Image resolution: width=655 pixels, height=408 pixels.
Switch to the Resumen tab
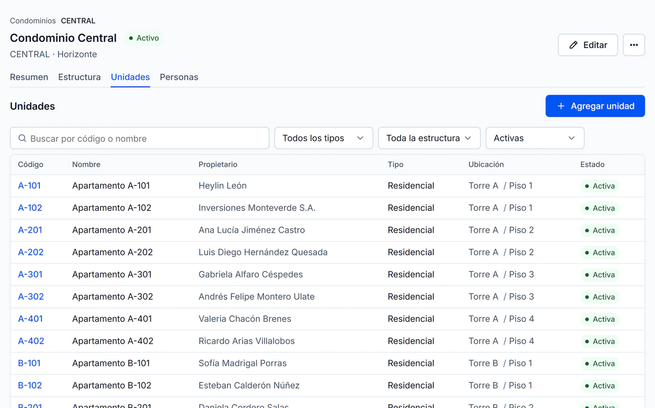(x=29, y=77)
